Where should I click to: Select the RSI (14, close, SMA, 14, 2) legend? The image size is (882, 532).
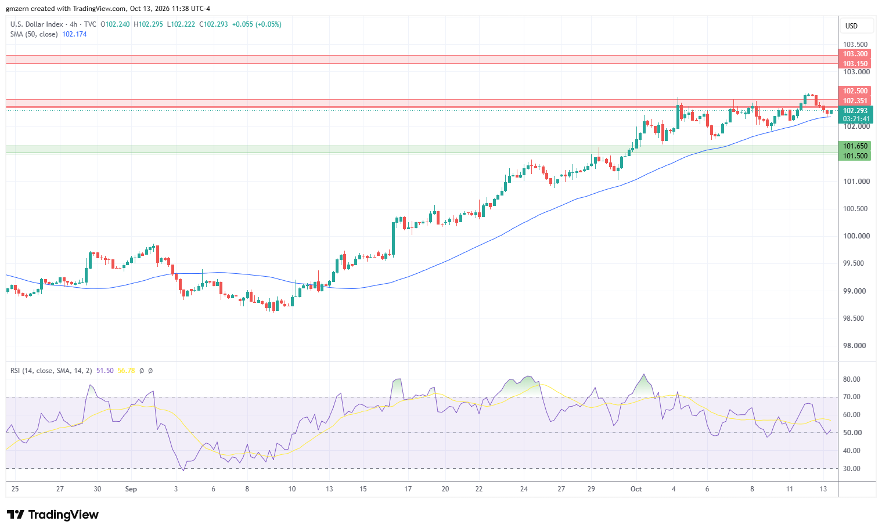click(x=51, y=371)
